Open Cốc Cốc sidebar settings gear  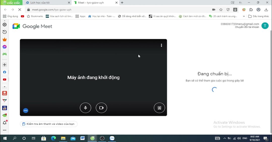pos(5,25)
